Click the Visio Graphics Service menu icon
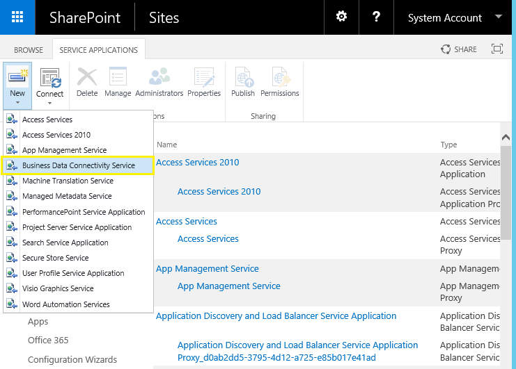The height and width of the screenshot is (369, 516). pos(12,288)
